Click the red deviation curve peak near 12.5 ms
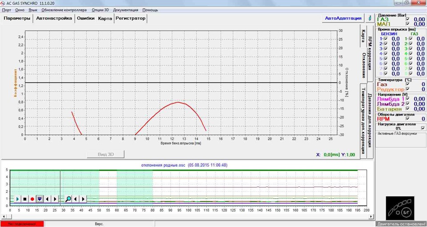427x227 pixels. pyautogui.click(x=178, y=102)
